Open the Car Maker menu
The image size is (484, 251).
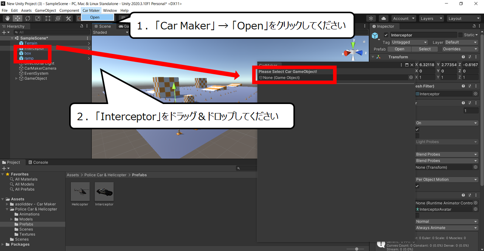[91, 11]
